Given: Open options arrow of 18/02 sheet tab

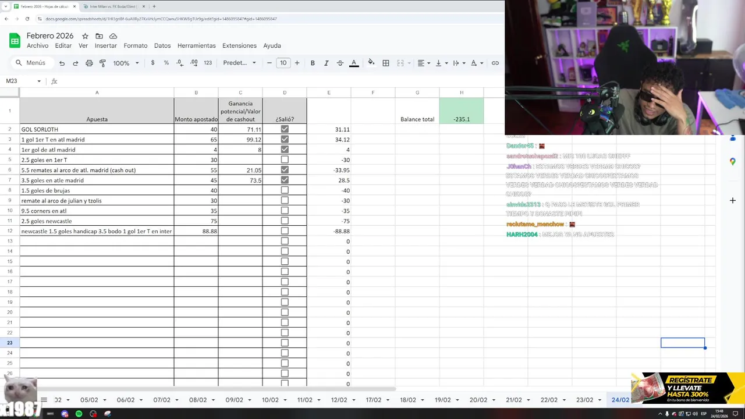Looking at the screenshot, I should tap(423, 400).
